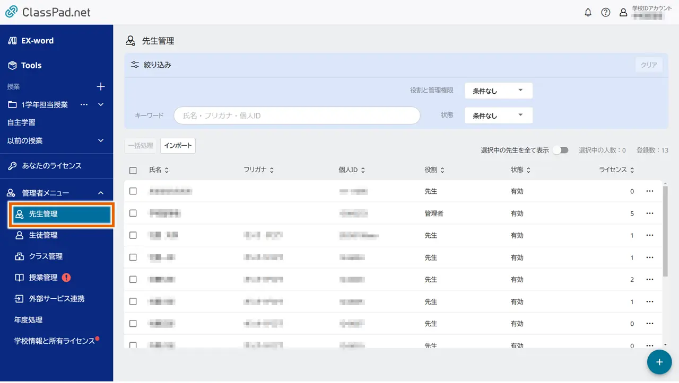
Task: Click the インポート button
Action: (178, 145)
